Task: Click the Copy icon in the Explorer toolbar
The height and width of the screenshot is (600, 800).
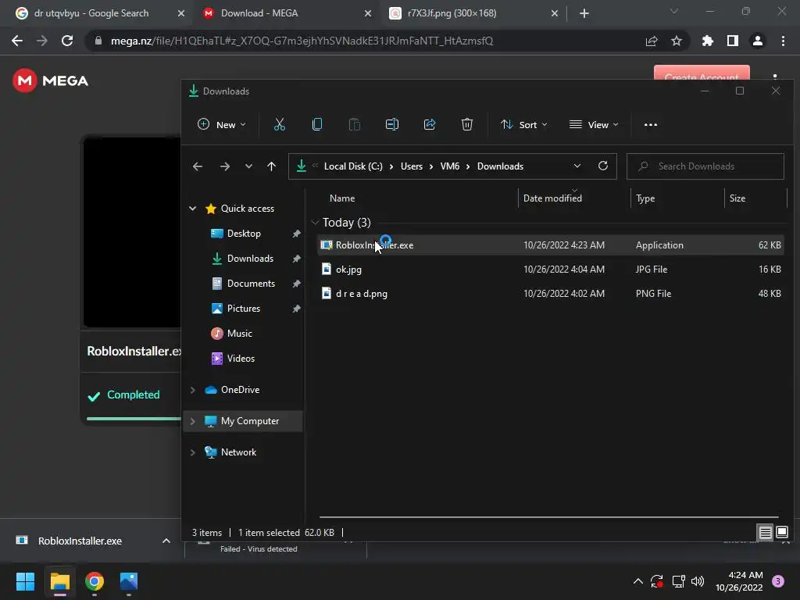Action: (317, 124)
